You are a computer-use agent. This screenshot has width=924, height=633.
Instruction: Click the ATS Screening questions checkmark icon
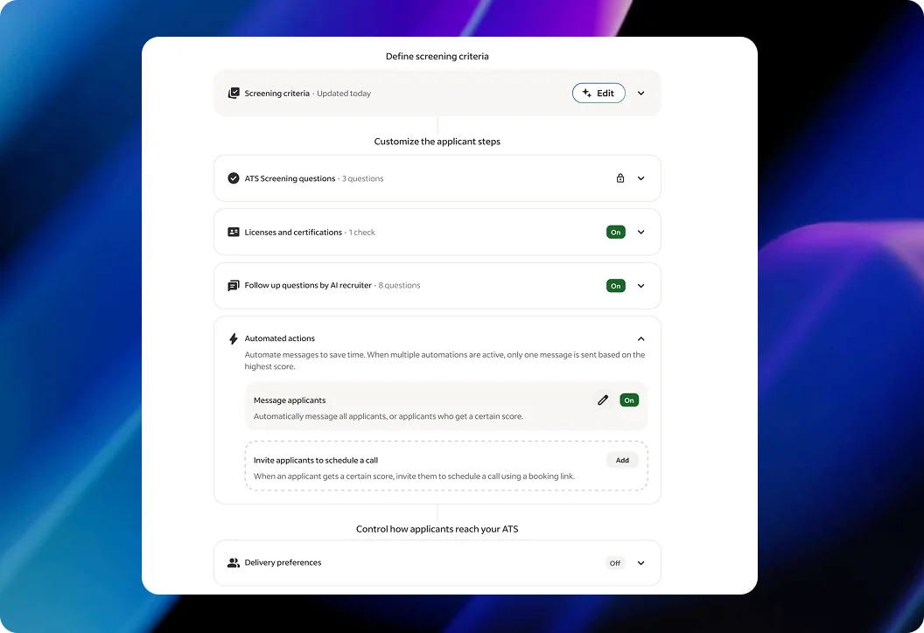click(x=234, y=178)
